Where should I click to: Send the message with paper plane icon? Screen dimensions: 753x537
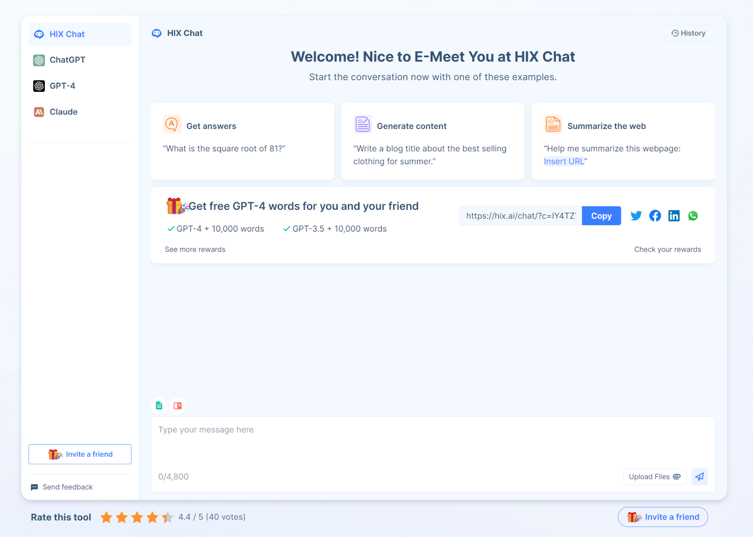click(x=699, y=477)
